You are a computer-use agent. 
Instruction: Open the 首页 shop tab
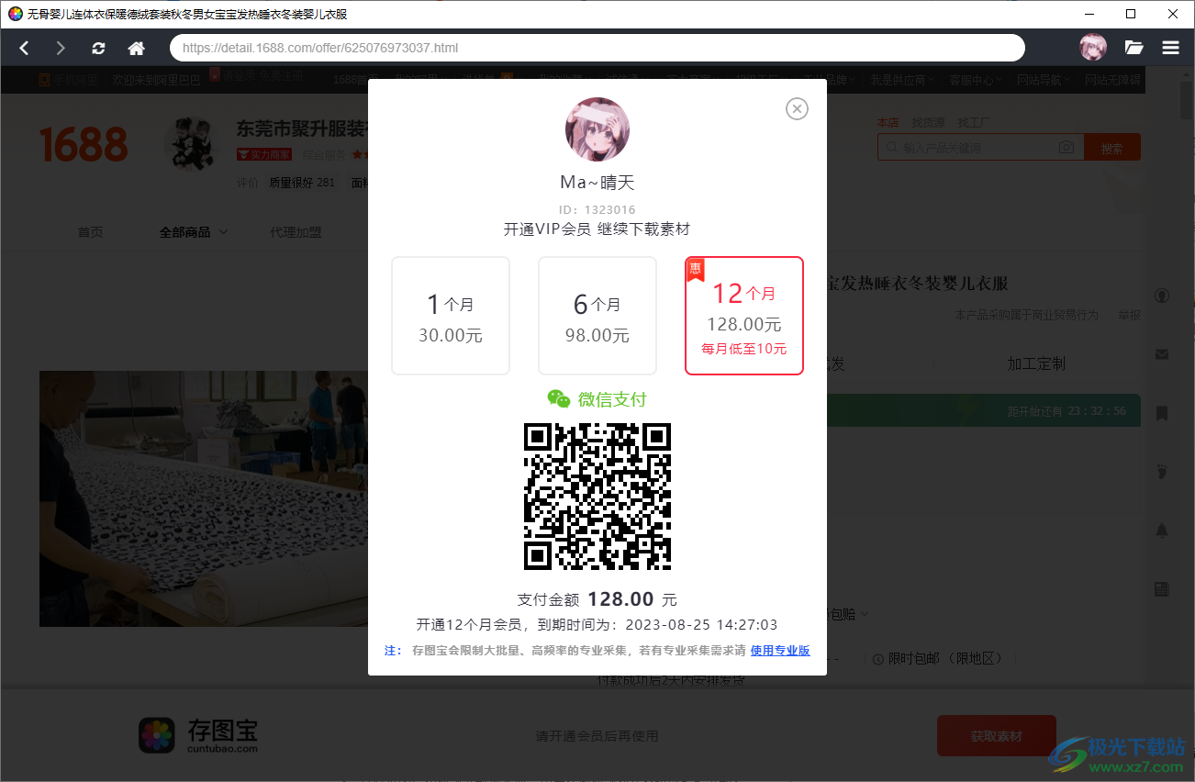90,232
